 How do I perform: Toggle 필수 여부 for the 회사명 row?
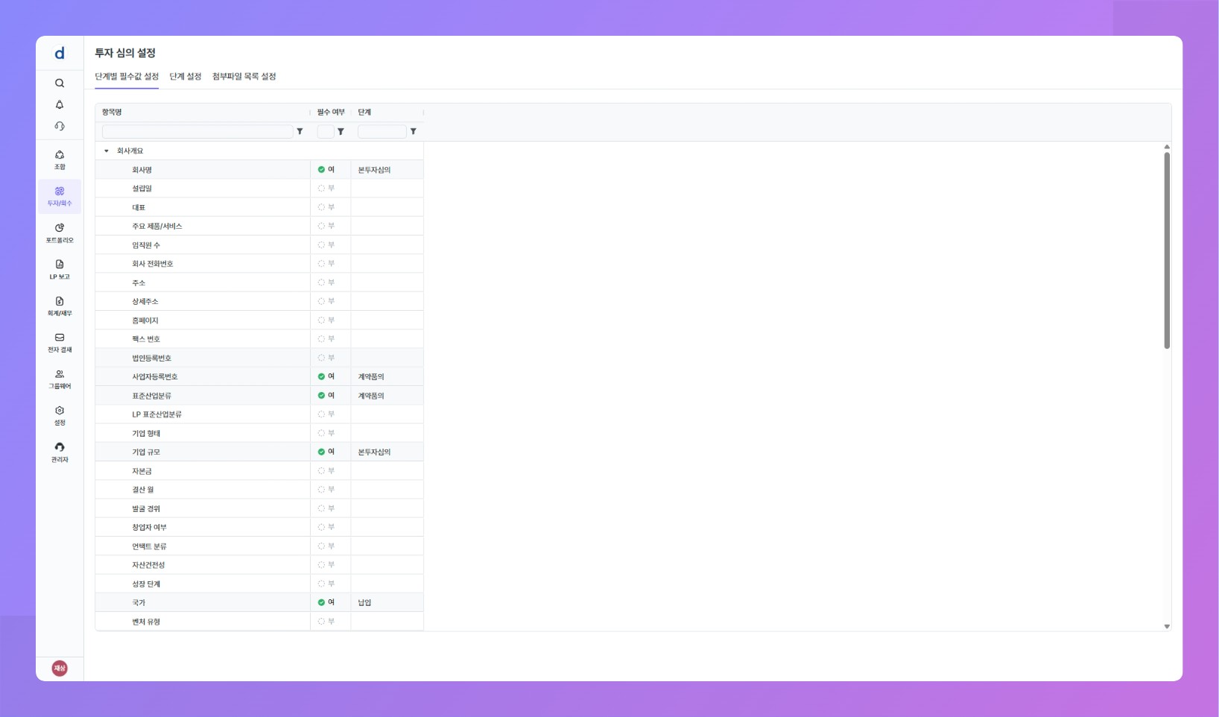coord(322,170)
